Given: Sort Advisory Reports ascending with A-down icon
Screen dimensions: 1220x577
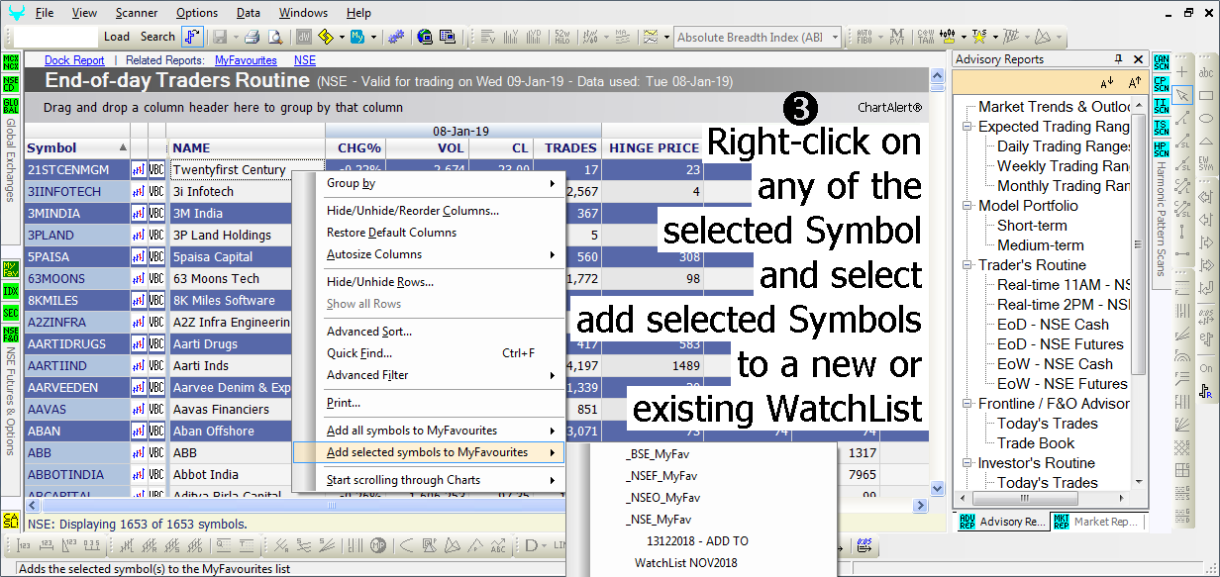Looking at the screenshot, I should pyautogui.click(x=1107, y=82).
